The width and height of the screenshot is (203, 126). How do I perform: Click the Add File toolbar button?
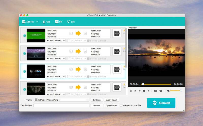pos(28,22)
